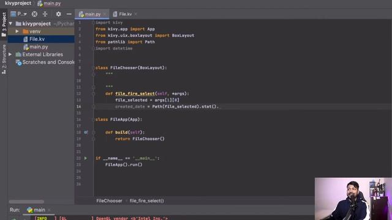Expand External Libraries node

coord(10,54)
